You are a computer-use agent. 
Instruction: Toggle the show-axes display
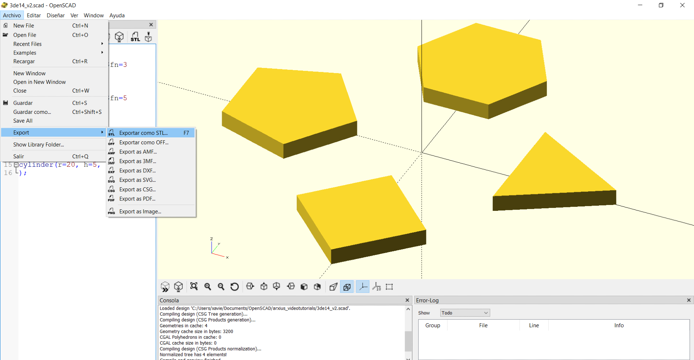(363, 287)
